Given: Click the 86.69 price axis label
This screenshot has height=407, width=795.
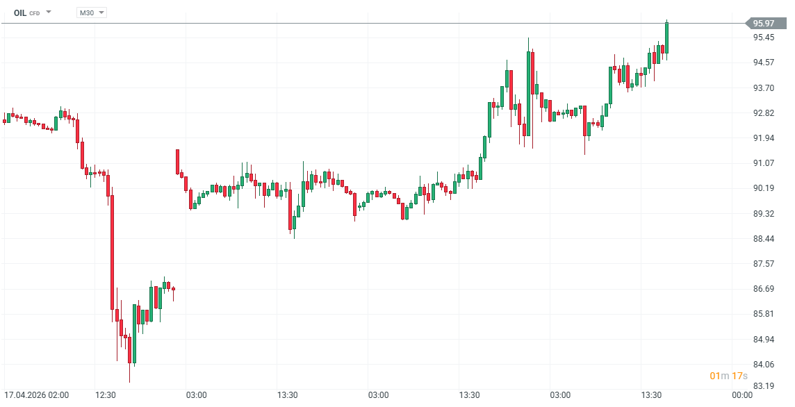Looking at the screenshot, I should pyautogui.click(x=764, y=289).
